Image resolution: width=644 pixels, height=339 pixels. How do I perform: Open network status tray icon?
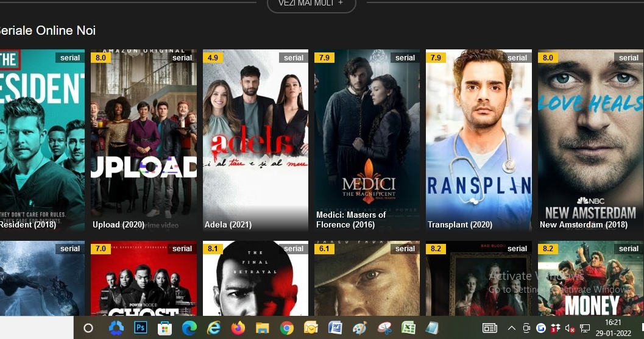584,328
